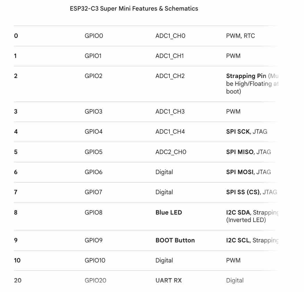Click the I2C SDA text
The height and width of the screenshot is (292, 304).
click(x=239, y=213)
